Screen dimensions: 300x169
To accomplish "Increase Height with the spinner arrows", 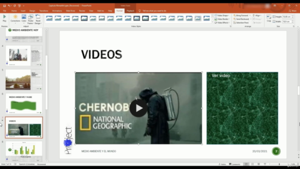I will coord(292,16).
